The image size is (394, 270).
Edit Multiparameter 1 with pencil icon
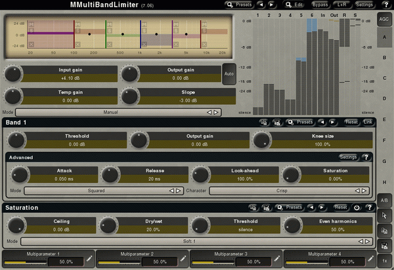pyautogui.click(x=89, y=259)
